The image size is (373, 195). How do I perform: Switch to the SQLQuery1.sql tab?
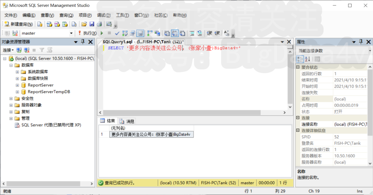pos(143,42)
